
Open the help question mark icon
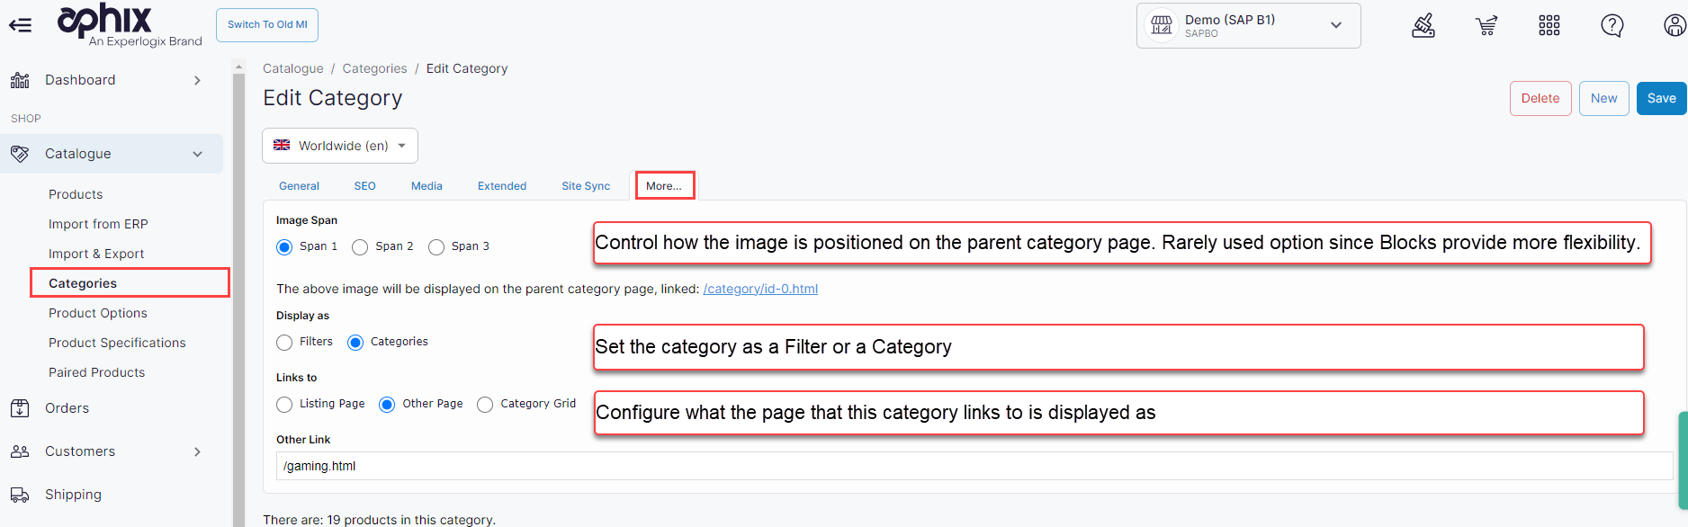(1612, 26)
